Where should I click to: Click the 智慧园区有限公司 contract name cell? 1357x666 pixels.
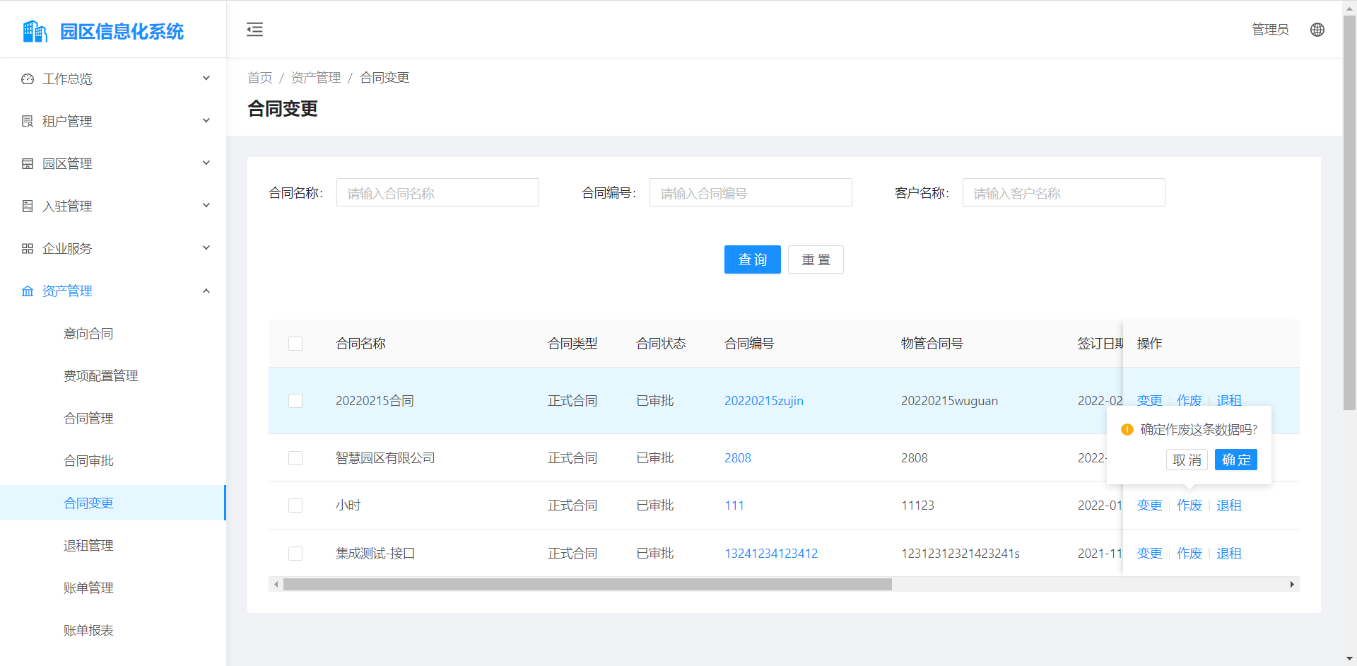click(385, 458)
